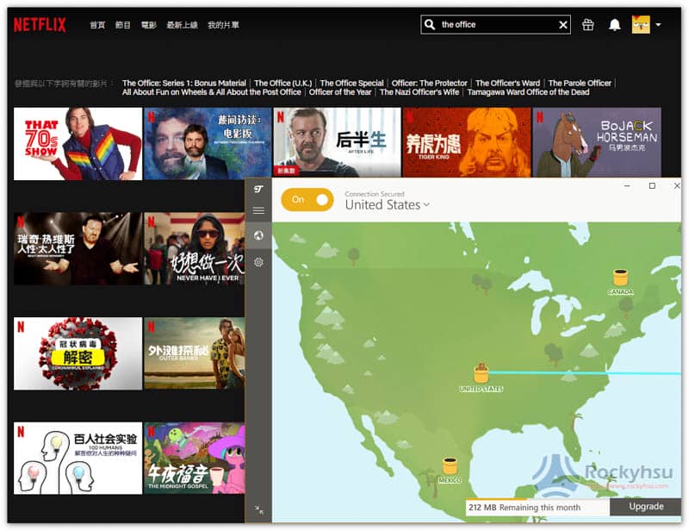The width and height of the screenshot is (689, 531).
Task: Expand the Netflix profile dropdown arrow
Action: tap(658, 25)
